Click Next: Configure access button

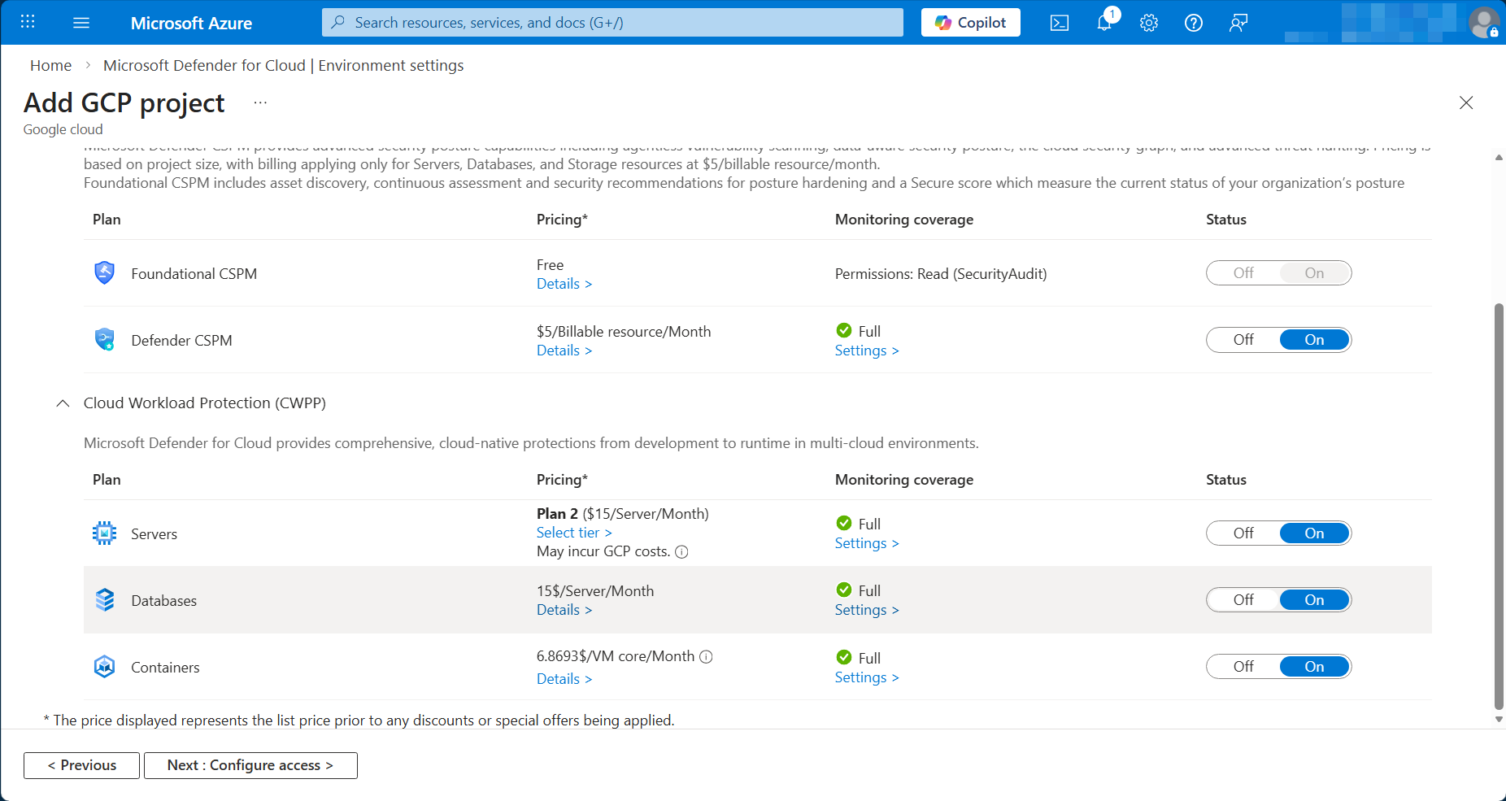[x=250, y=765]
